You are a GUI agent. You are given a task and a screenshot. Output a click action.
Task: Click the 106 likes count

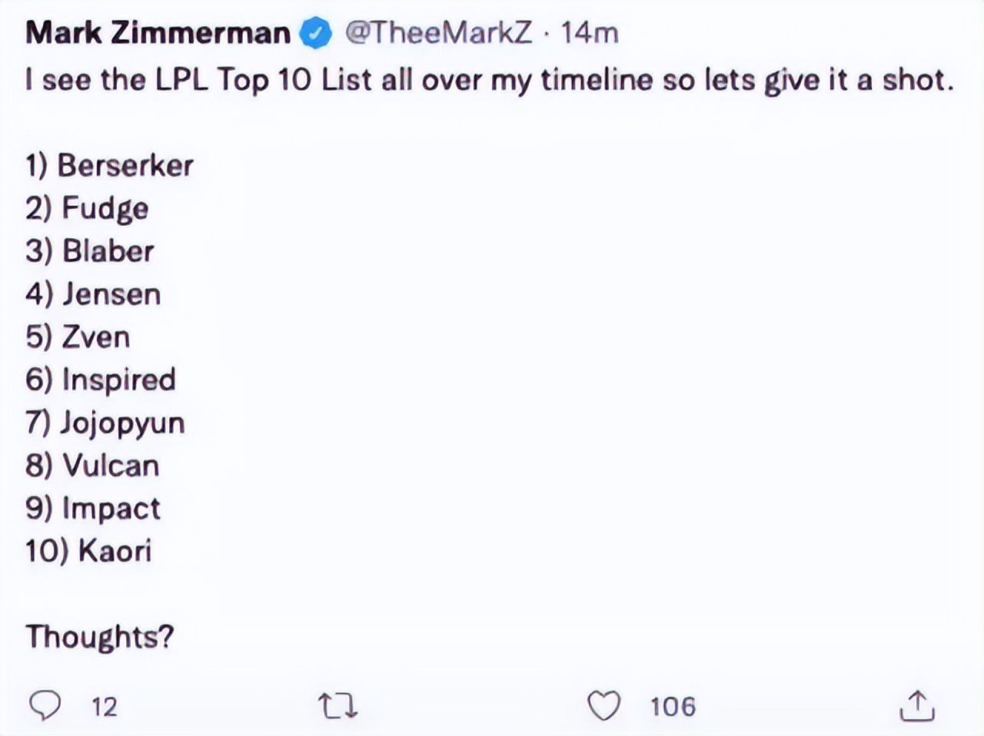[673, 707]
